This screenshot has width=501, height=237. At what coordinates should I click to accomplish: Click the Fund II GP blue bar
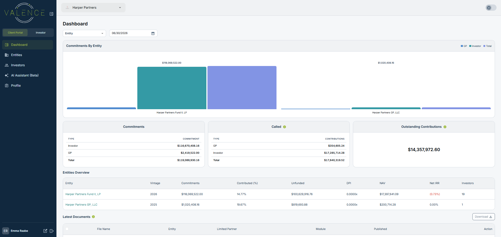point(101,108)
